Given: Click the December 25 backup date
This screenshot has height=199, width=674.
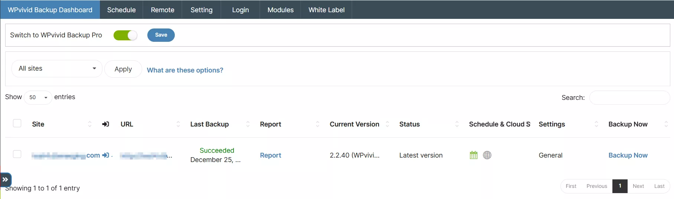Looking at the screenshot, I should pos(215,160).
